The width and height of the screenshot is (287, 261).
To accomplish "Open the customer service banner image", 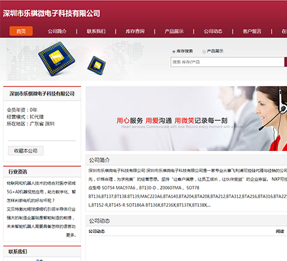I will (186, 118).
